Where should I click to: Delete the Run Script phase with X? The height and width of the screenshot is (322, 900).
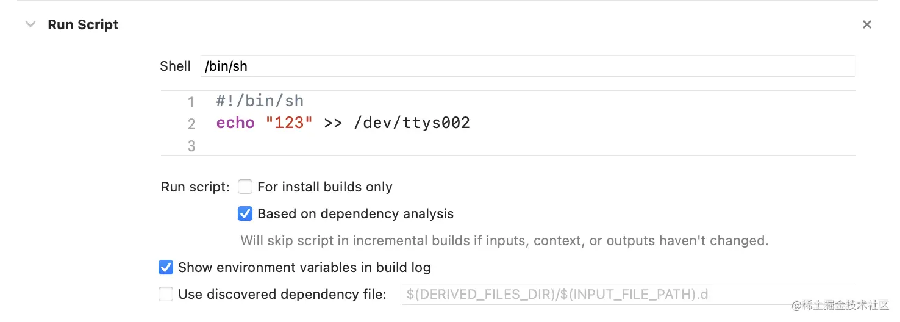(x=866, y=25)
